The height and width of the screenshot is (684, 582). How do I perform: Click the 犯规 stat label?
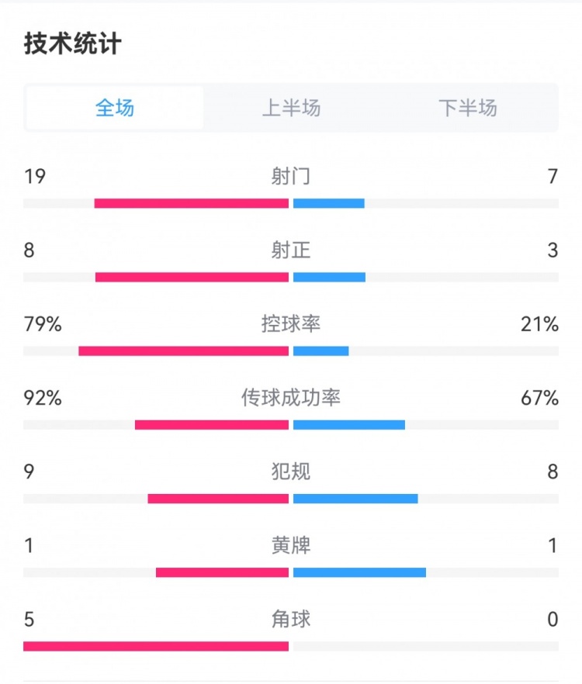pyautogui.click(x=291, y=472)
